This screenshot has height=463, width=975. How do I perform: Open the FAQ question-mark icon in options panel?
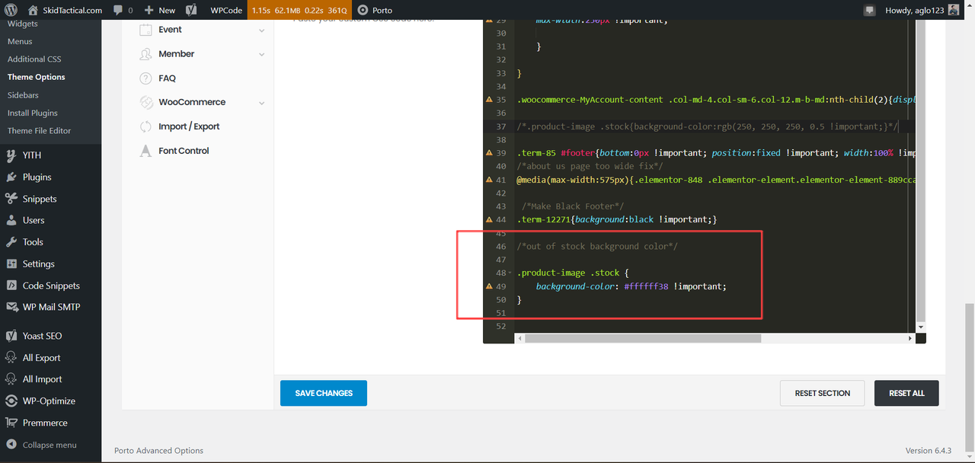145,78
